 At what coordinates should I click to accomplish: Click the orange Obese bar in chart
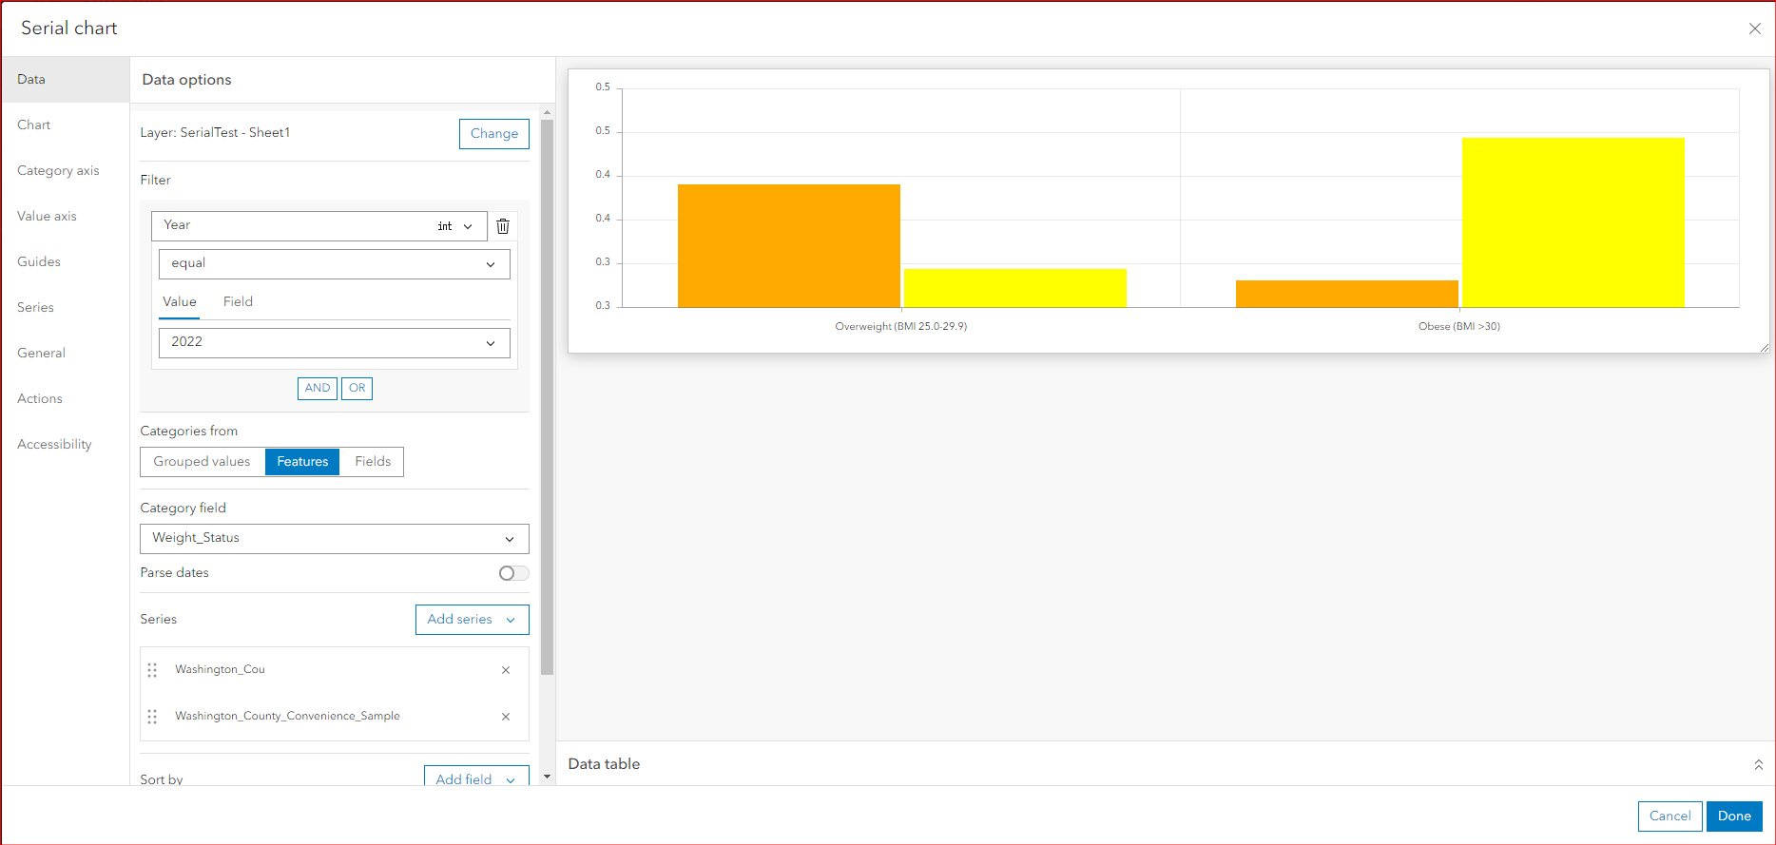click(1347, 294)
